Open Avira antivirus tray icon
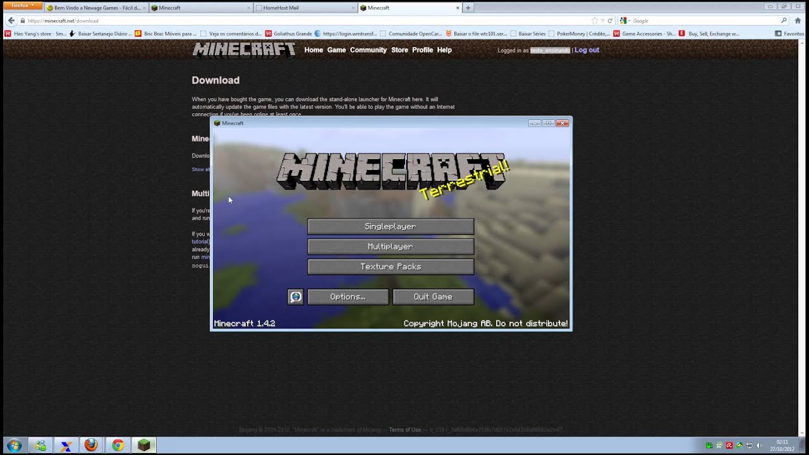The height and width of the screenshot is (455, 809). (729, 446)
